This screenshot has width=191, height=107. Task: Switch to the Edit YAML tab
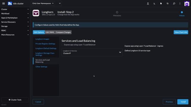click(x=50, y=32)
